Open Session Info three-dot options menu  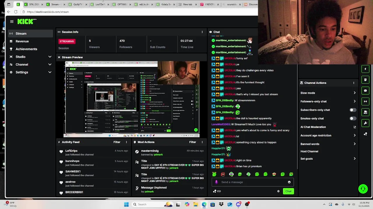(202, 32)
